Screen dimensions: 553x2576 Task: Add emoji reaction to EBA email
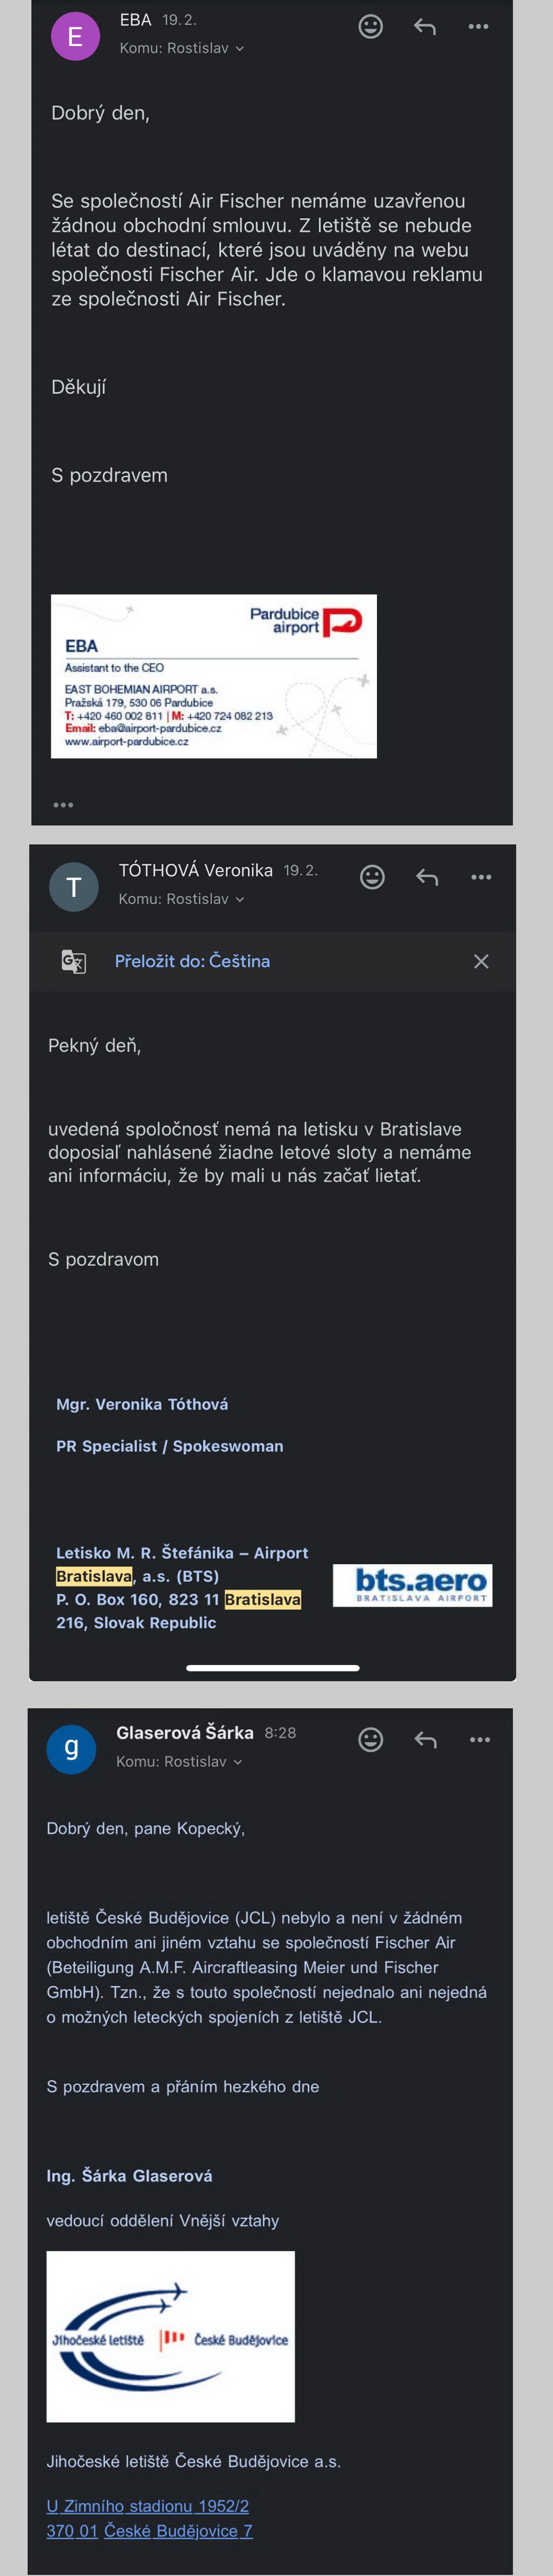371,27
